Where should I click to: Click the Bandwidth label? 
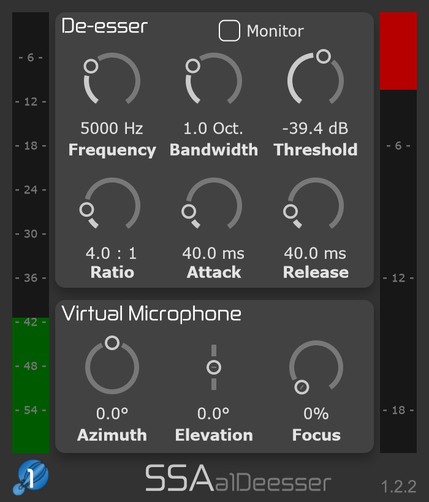tap(214, 149)
